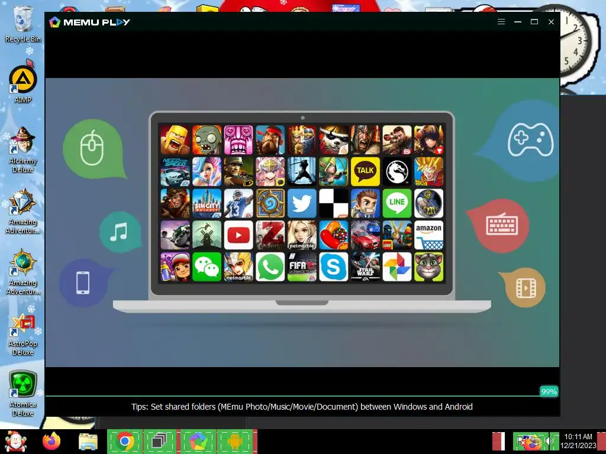Open the Recycle Bin desktop icon
This screenshot has width=606, height=454.
23,24
